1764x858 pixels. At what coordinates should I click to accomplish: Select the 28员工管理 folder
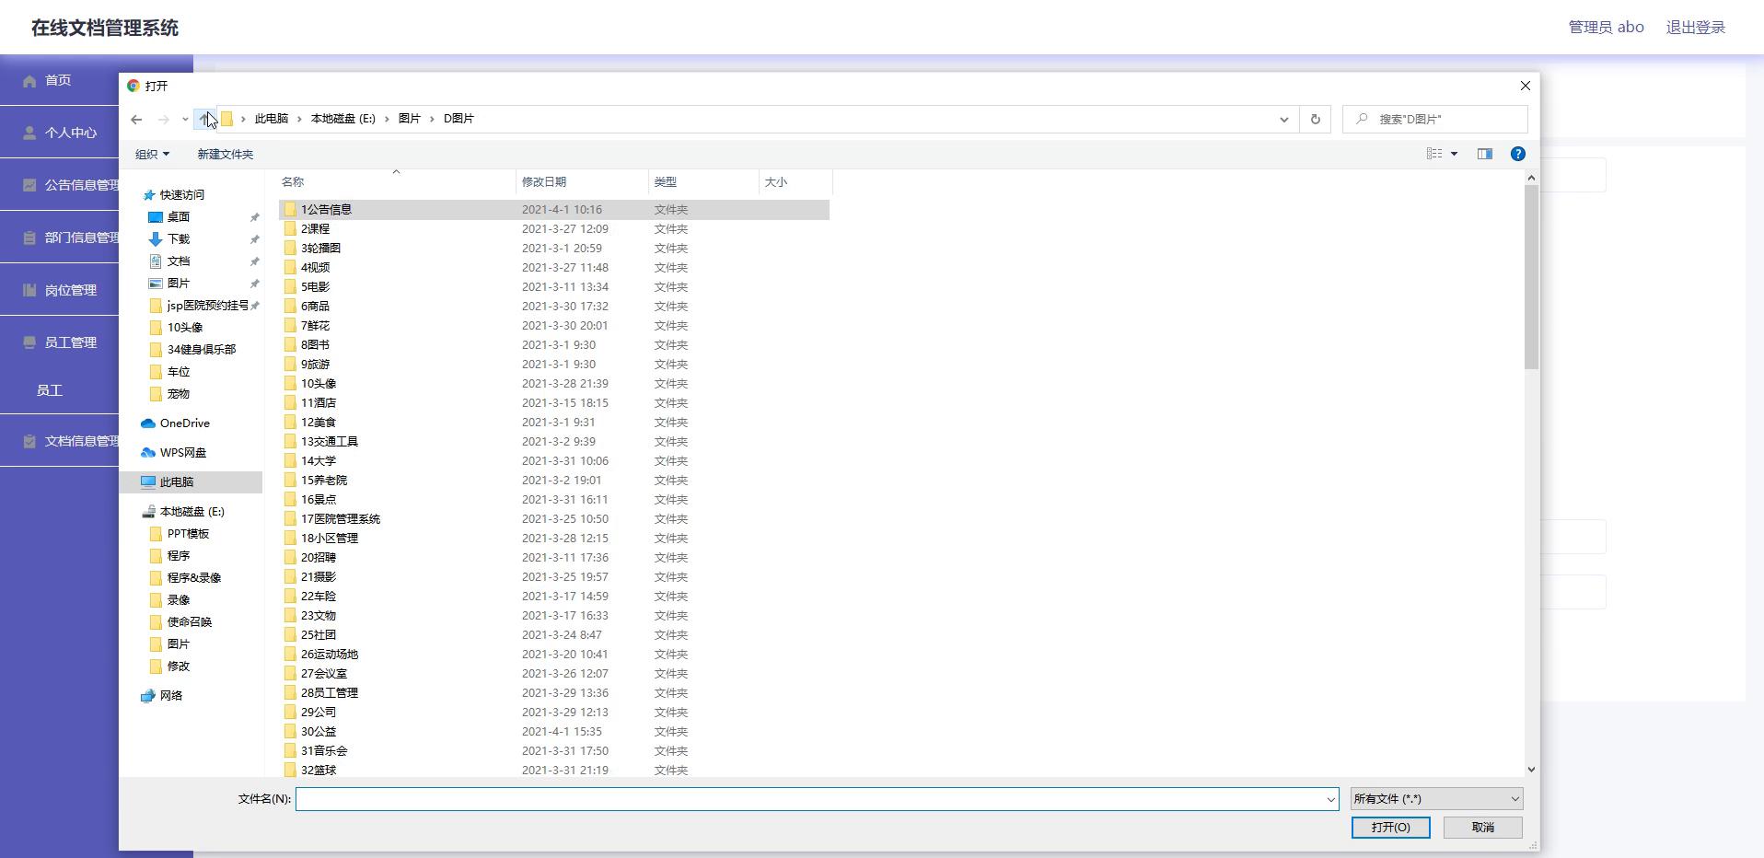tap(330, 693)
